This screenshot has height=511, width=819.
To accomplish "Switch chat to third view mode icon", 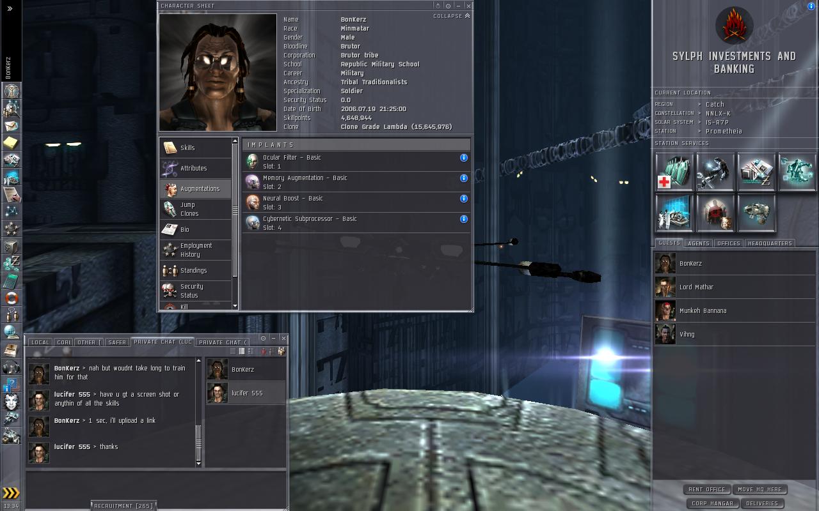I will click(x=250, y=351).
